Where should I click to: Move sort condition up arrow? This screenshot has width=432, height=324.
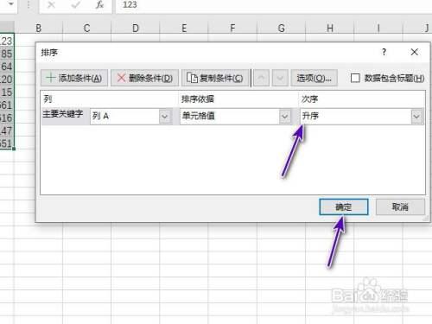click(261, 78)
